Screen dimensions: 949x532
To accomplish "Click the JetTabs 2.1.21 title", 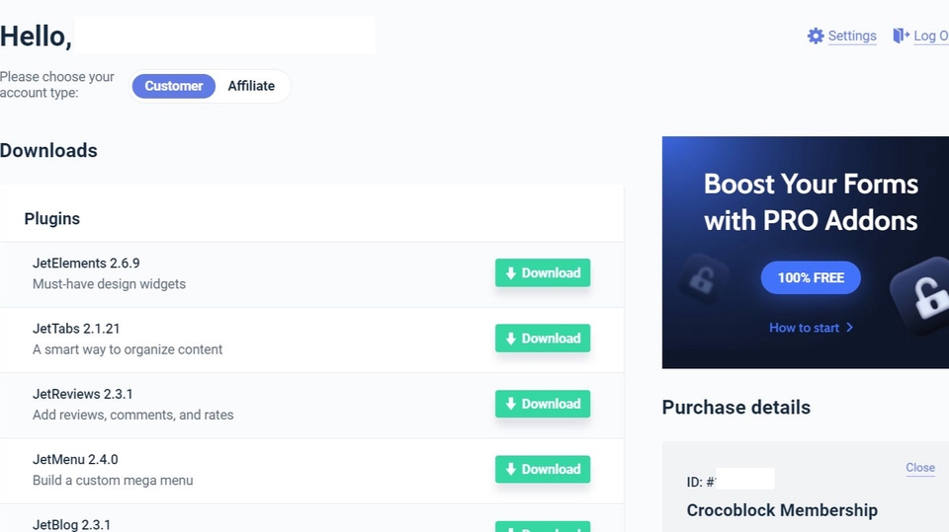I will point(76,329).
